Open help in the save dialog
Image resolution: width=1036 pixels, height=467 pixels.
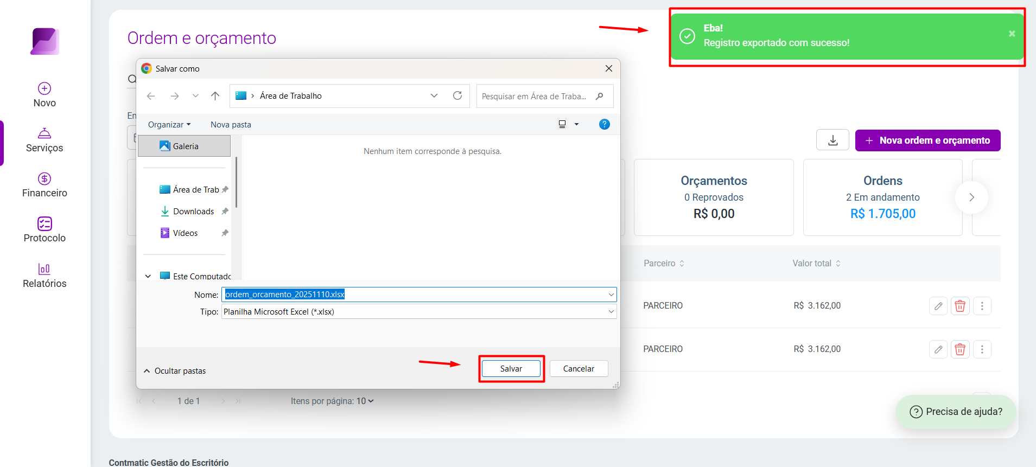click(604, 124)
